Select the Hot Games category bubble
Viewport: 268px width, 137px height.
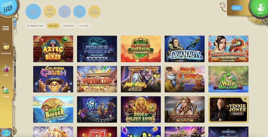coord(33,11)
